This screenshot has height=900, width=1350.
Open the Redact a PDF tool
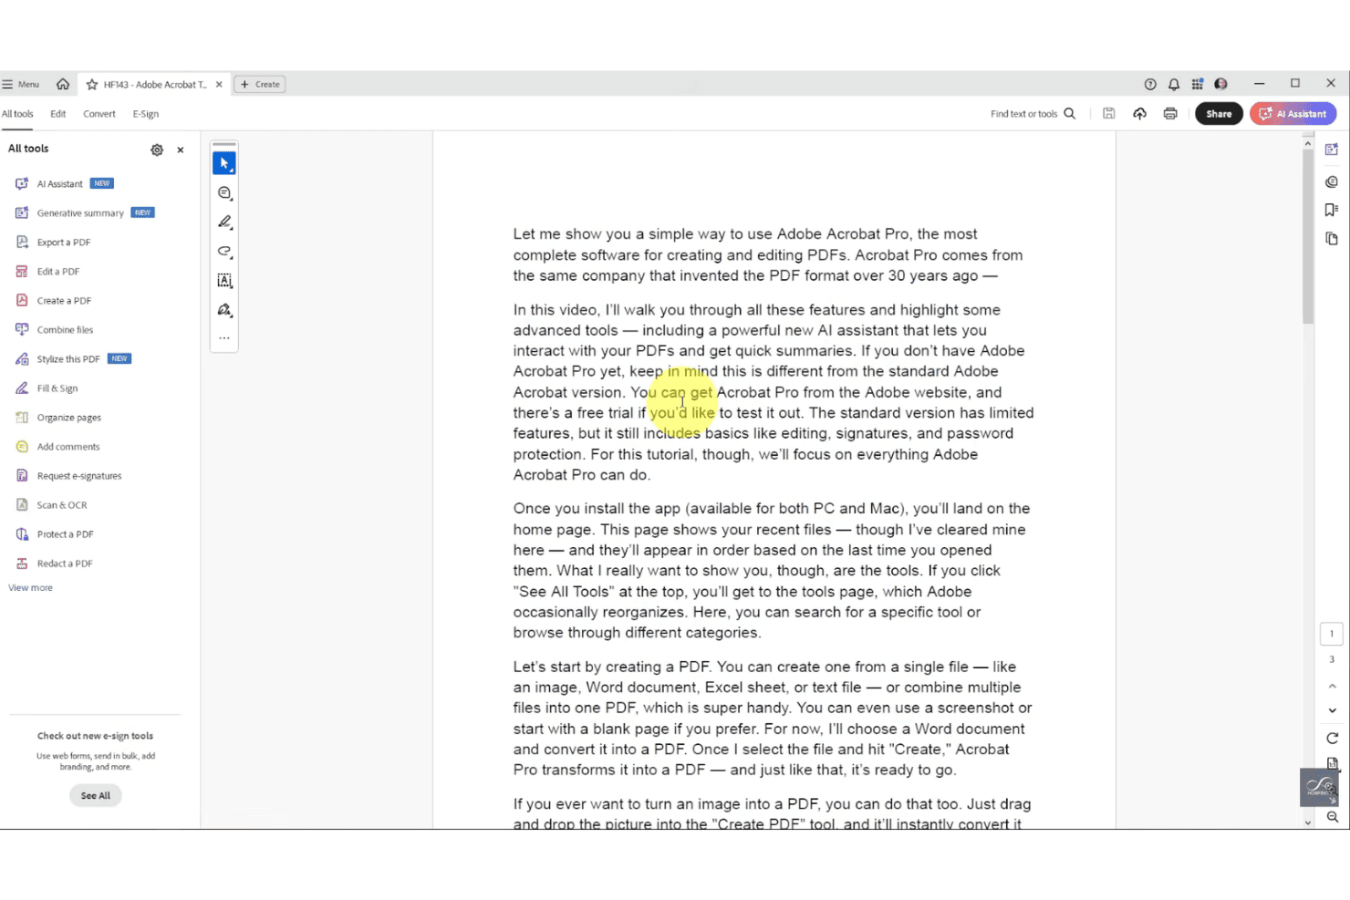(x=65, y=564)
